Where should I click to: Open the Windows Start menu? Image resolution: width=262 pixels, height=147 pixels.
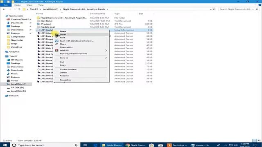coord(5,145)
